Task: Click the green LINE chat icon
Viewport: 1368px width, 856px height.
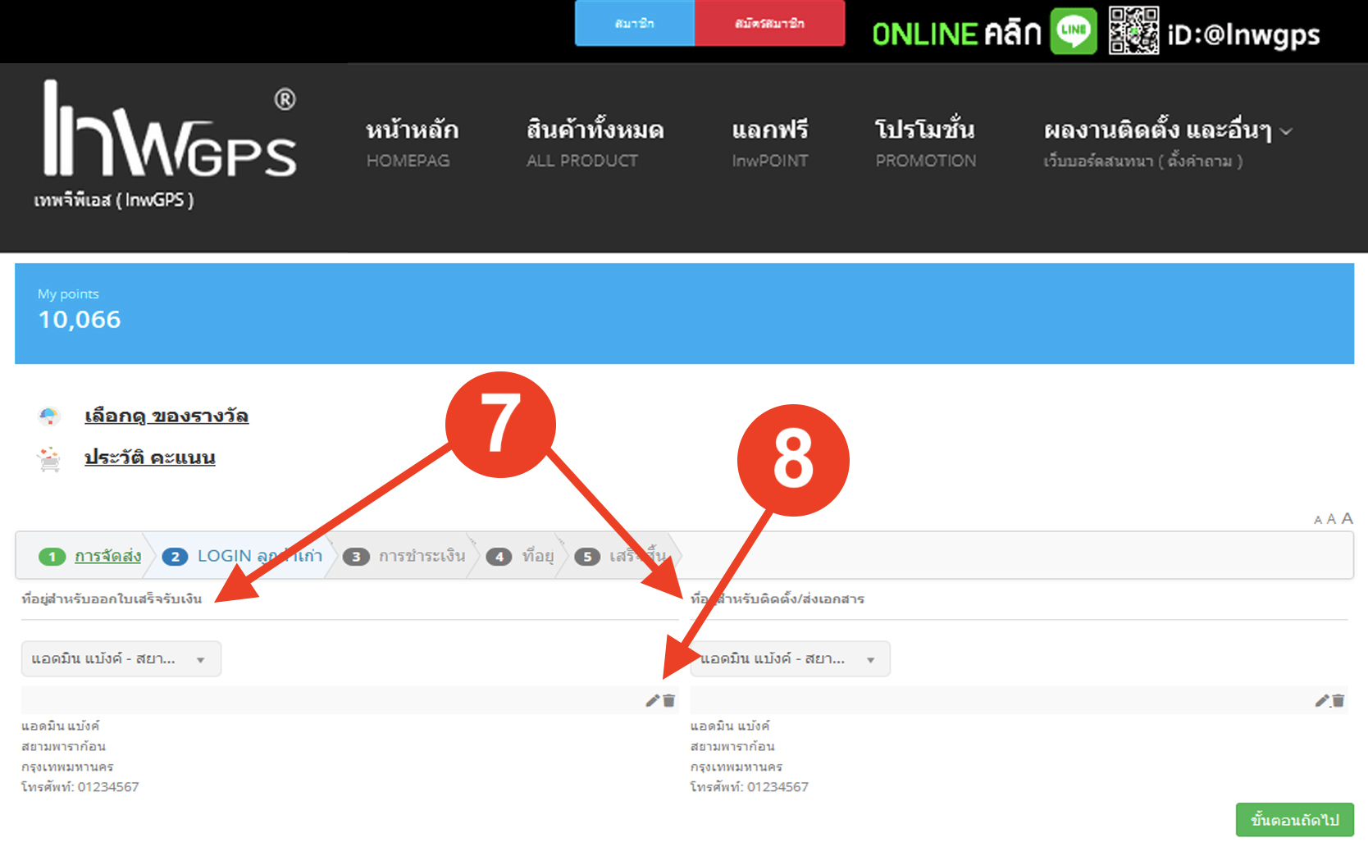Action: point(1073,31)
